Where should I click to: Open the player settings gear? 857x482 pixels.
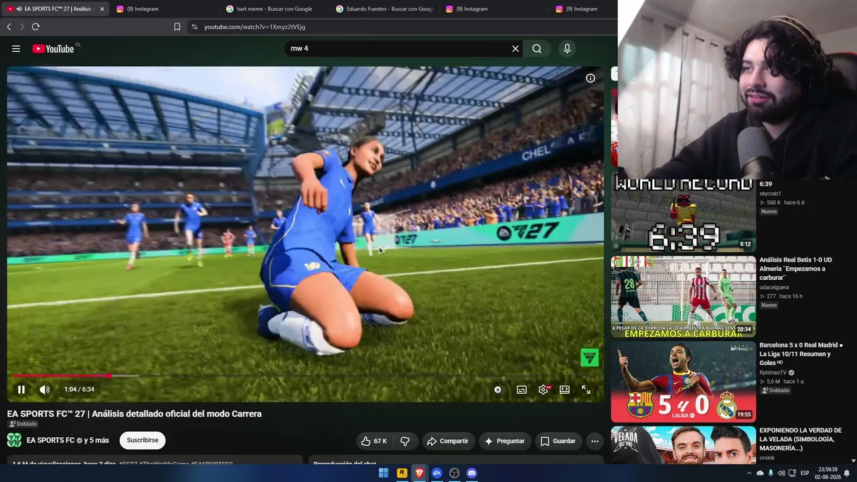coord(544,390)
